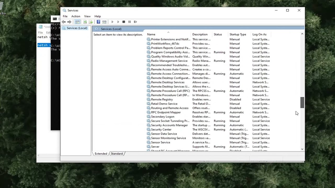
Task: Click the Export List toolbar icon
Action: [91, 22]
